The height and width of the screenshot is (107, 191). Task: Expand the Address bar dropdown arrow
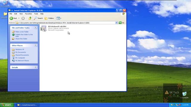coord(116,23)
